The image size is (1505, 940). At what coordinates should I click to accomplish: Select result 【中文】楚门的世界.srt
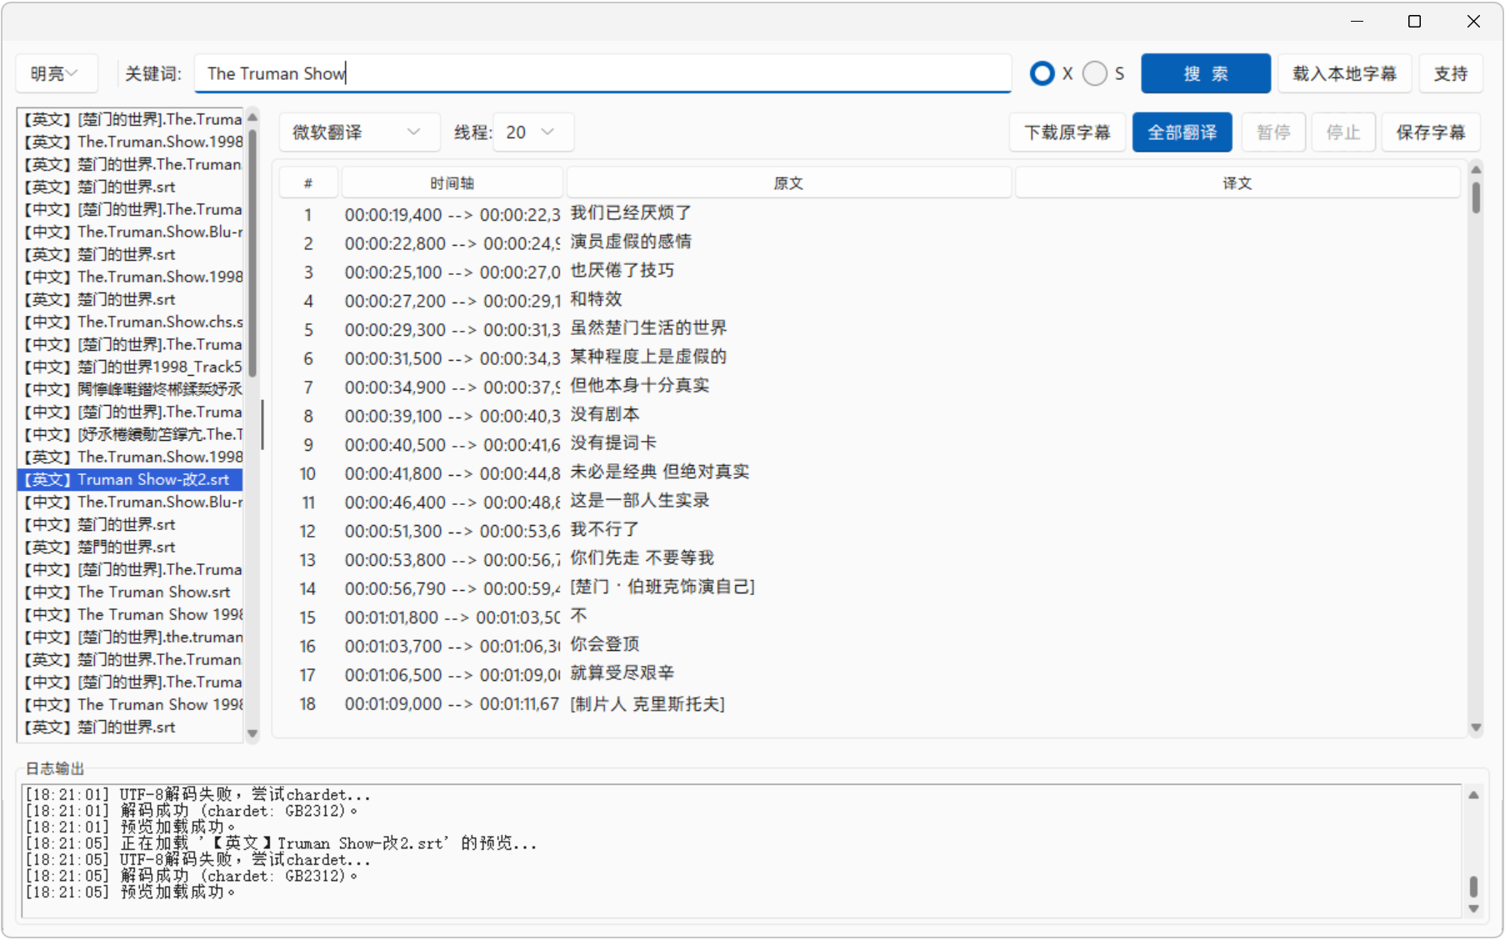click(130, 524)
